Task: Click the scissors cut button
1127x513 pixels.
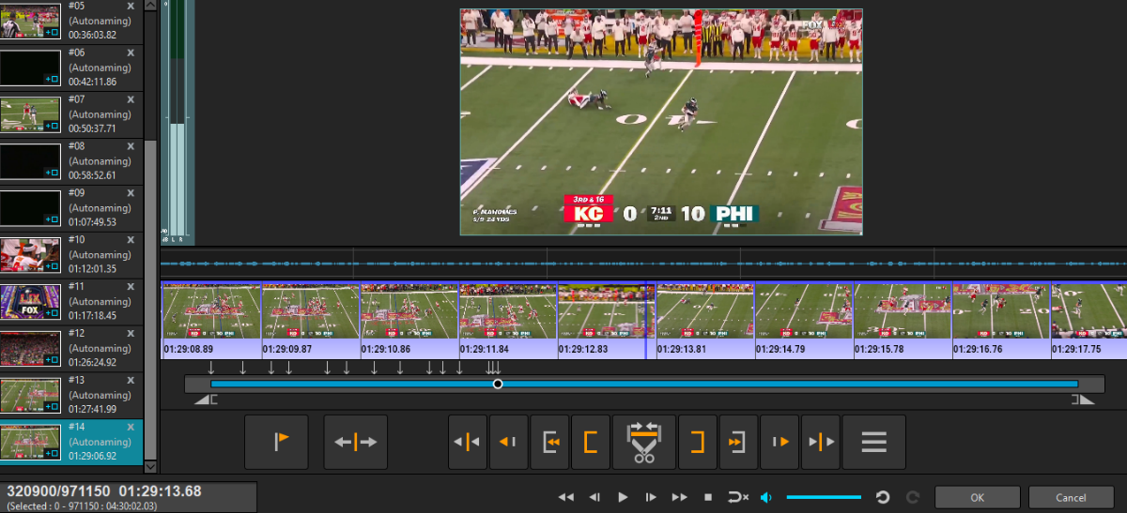Action: pos(643,442)
